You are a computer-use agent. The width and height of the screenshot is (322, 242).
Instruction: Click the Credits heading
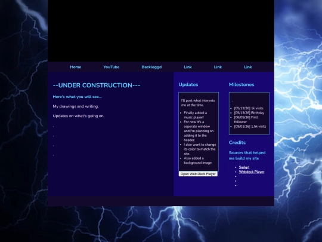click(x=237, y=143)
